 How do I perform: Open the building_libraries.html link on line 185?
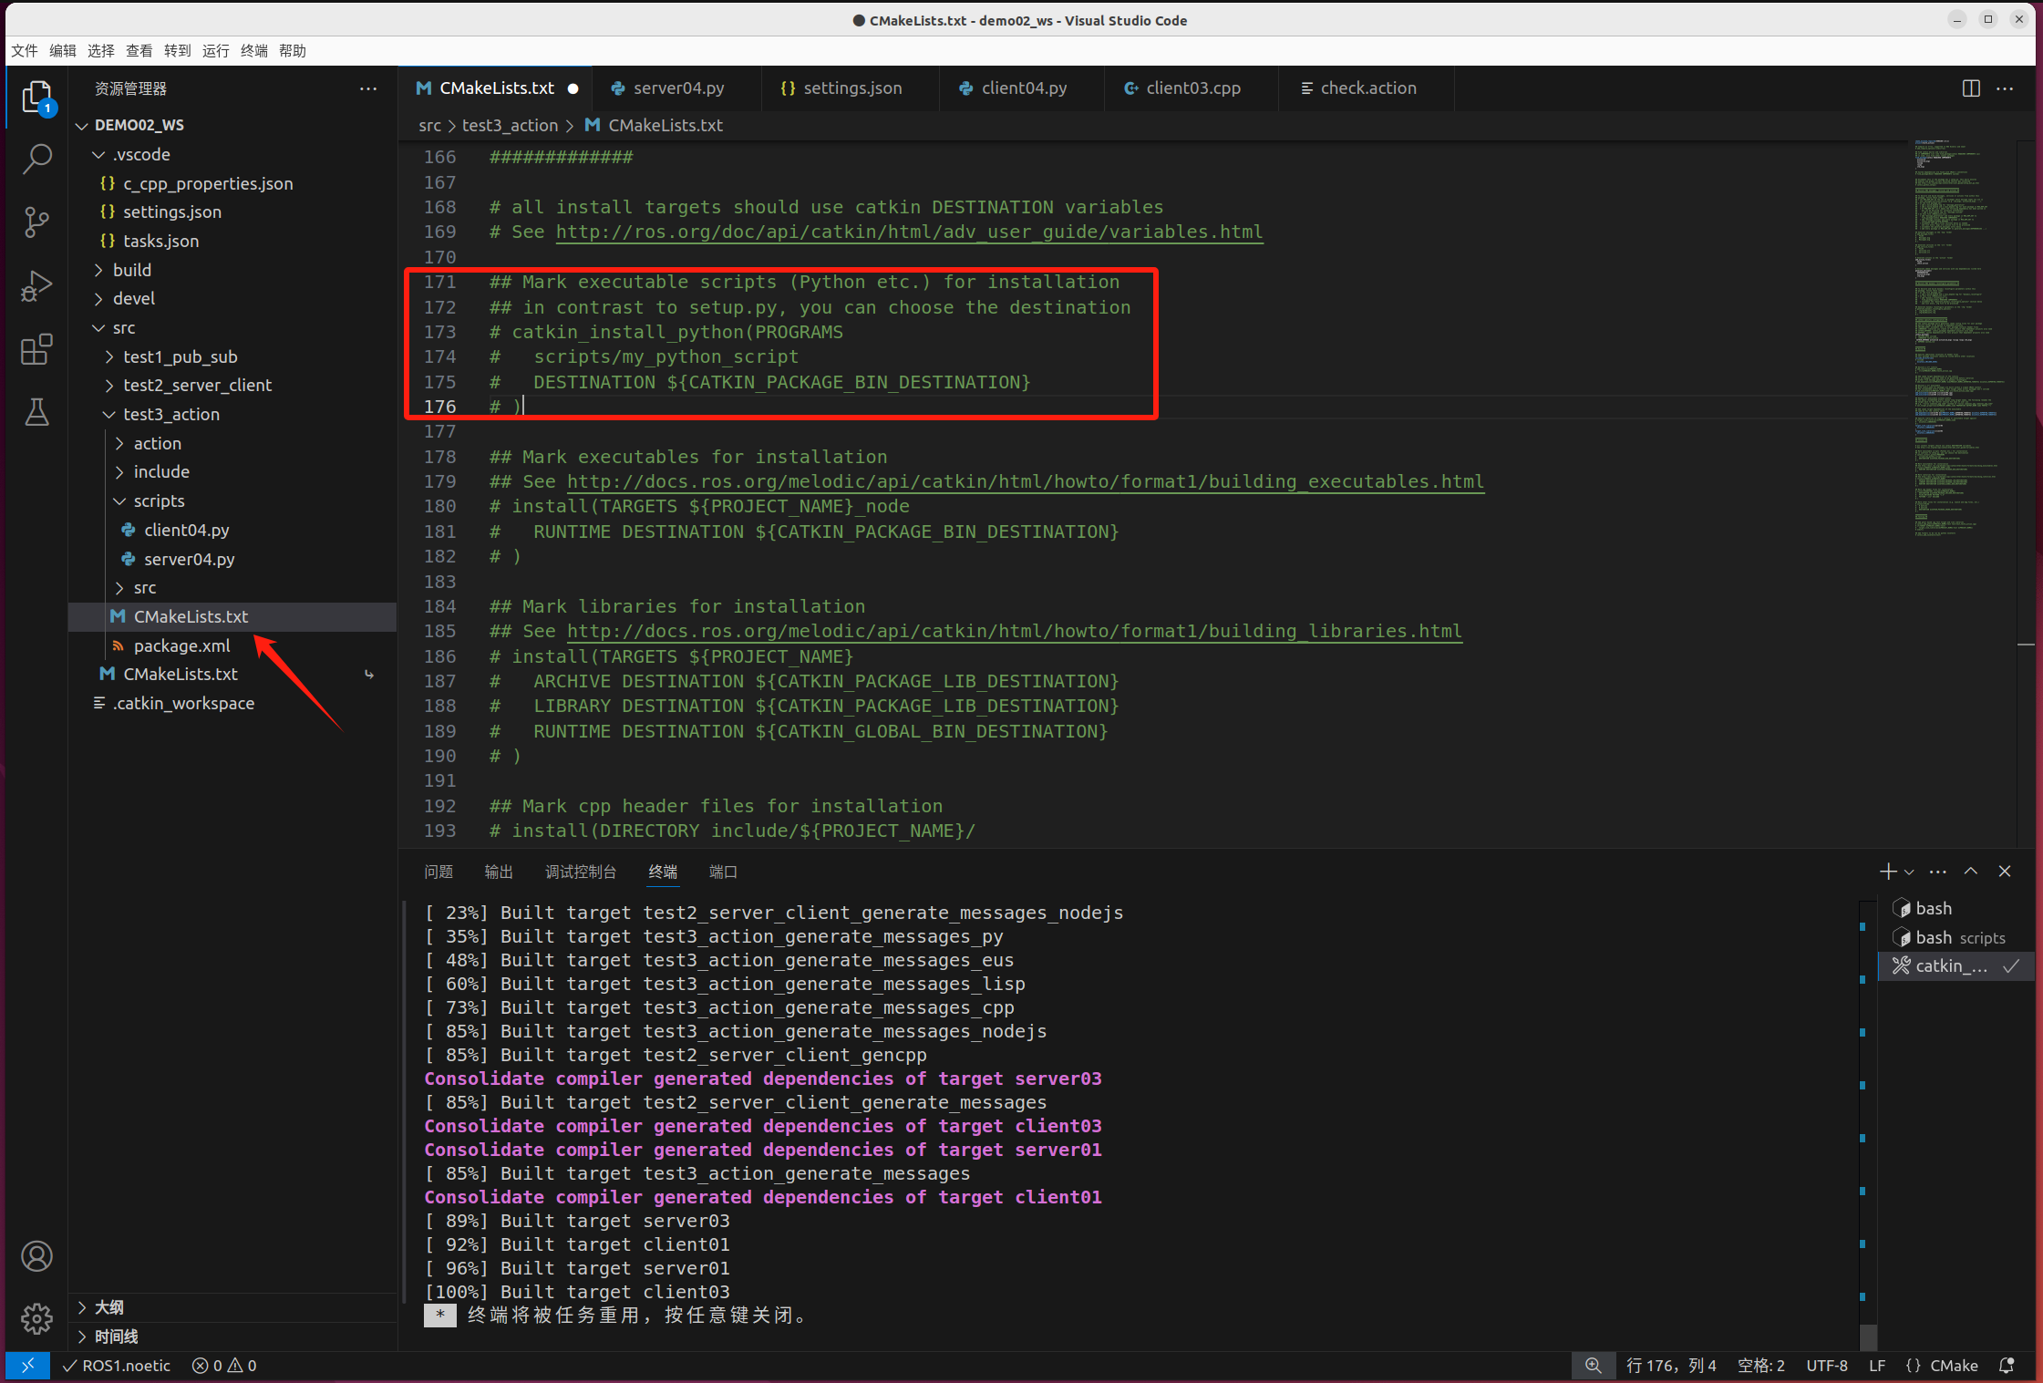[x=1014, y=631]
